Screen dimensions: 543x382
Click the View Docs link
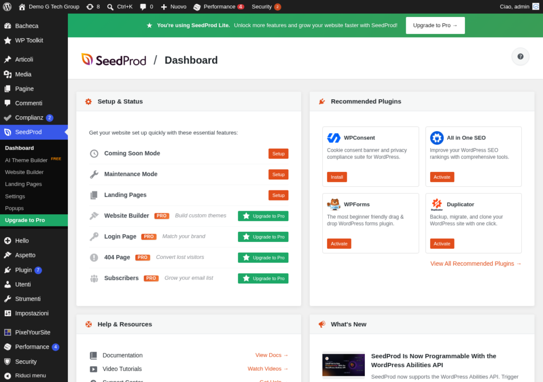[271, 355]
